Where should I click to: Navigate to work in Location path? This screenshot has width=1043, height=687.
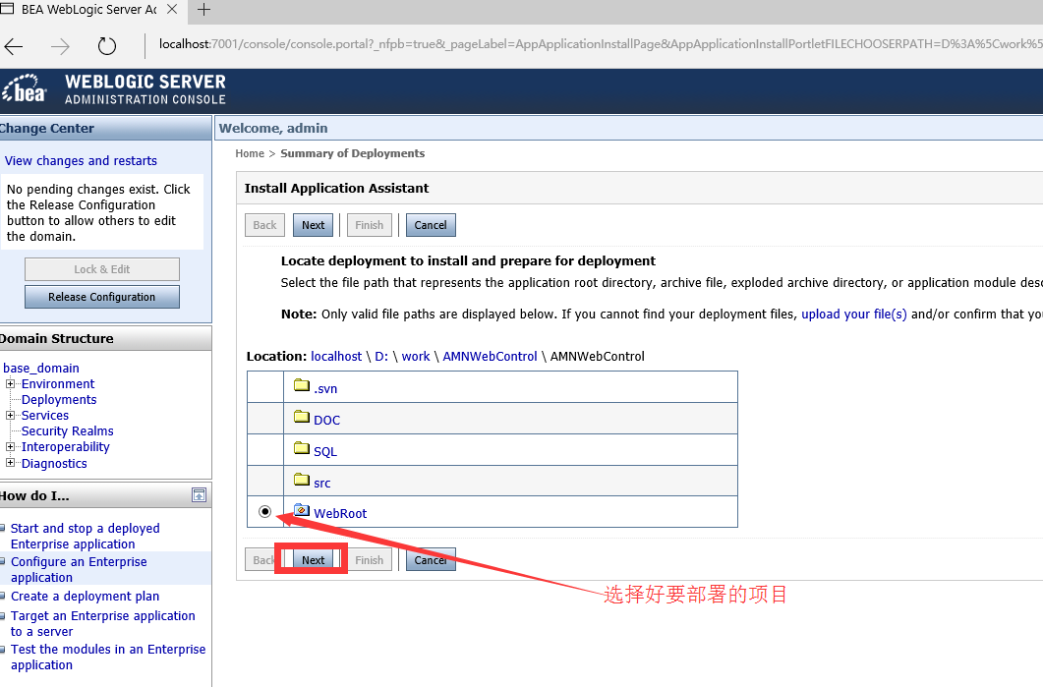point(416,357)
